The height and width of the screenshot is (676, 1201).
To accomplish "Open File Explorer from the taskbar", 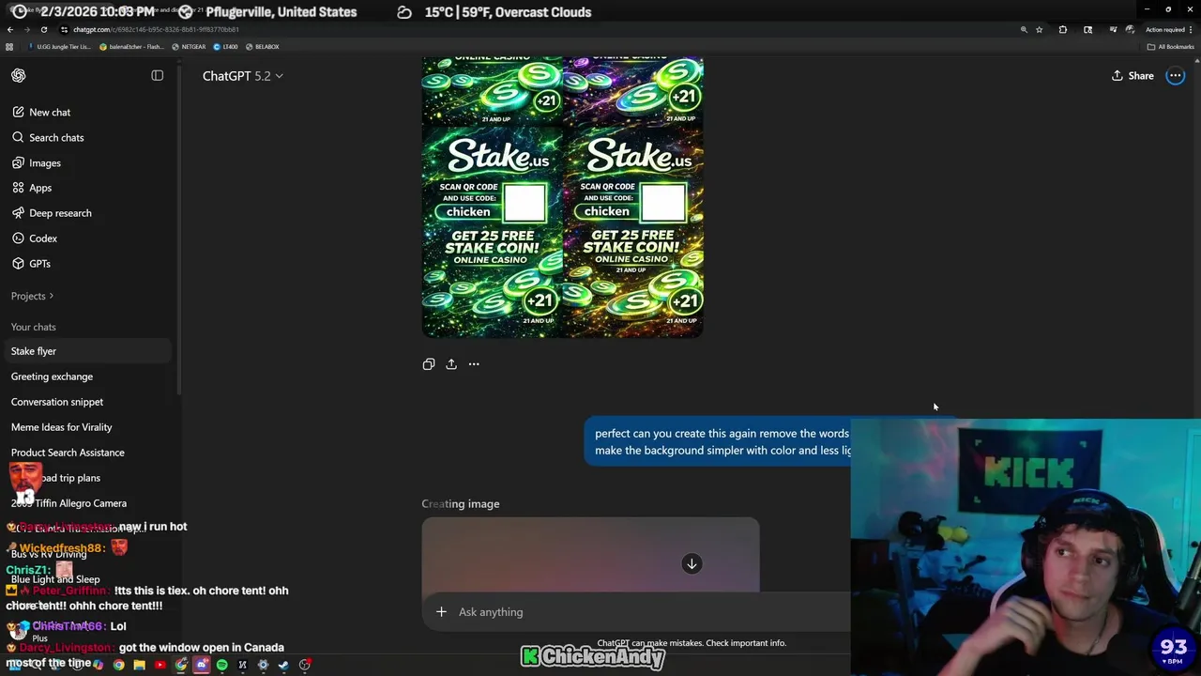I will (140, 665).
